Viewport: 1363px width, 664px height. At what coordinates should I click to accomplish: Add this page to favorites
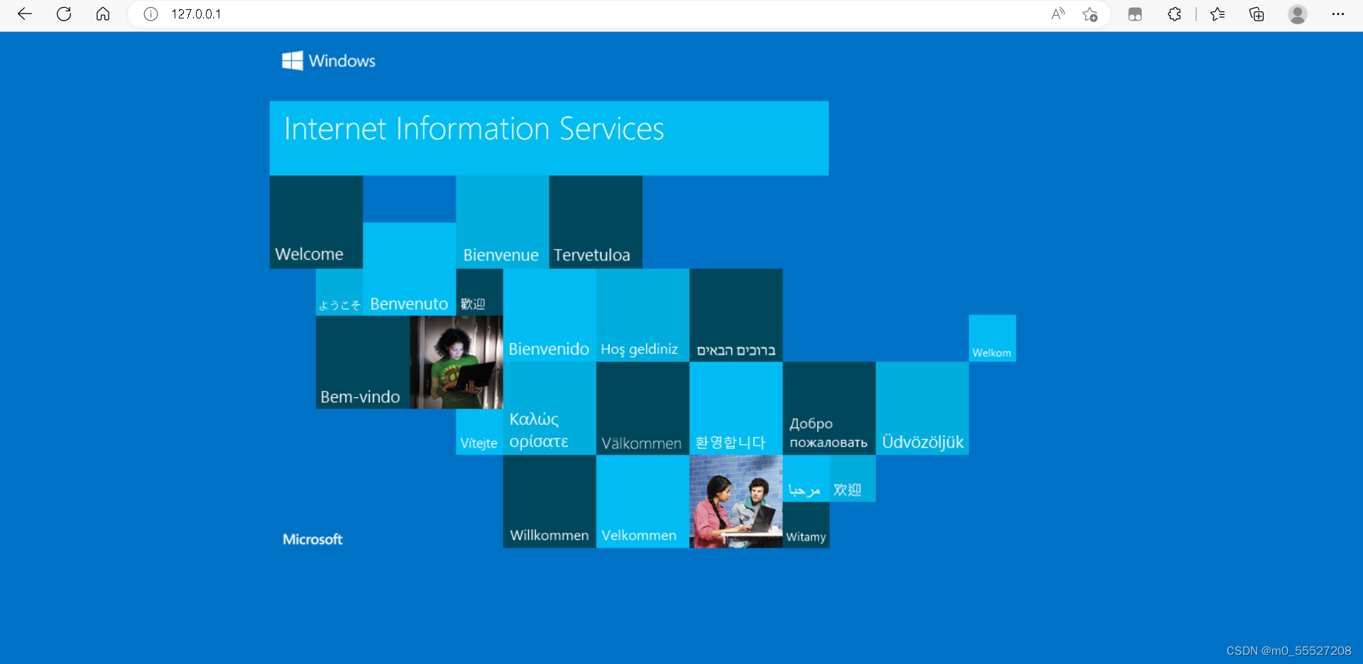coord(1090,14)
